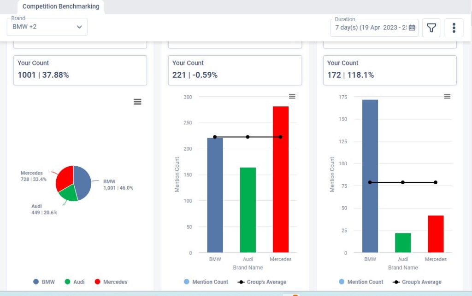Click the 'BMW 1,001 | 46.0%' pie label

[x=118, y=185]
